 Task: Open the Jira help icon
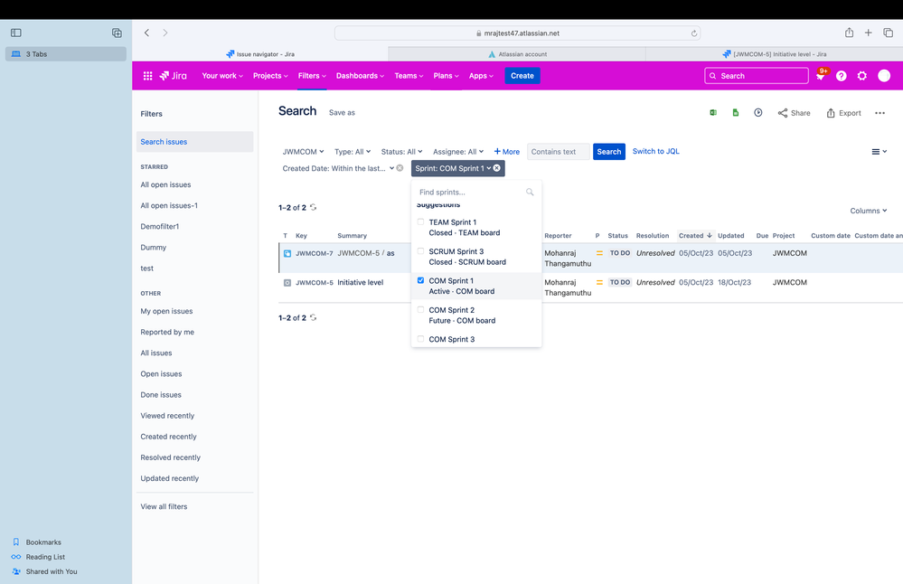pyautogui.click(x=841, y=75)
